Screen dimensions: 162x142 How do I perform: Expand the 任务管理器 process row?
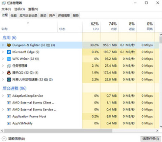click(x=3, y=66)
